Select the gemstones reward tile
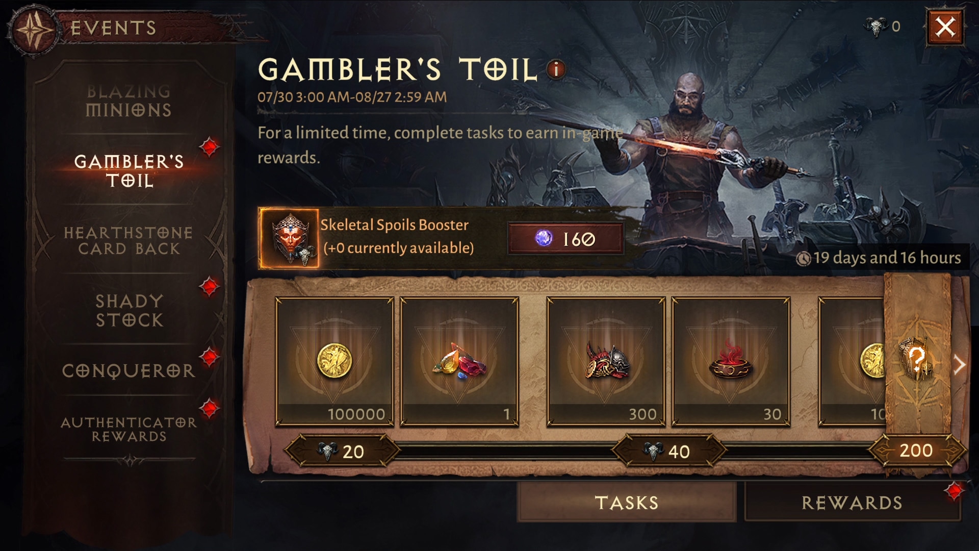979x551 pixels. 459,362
